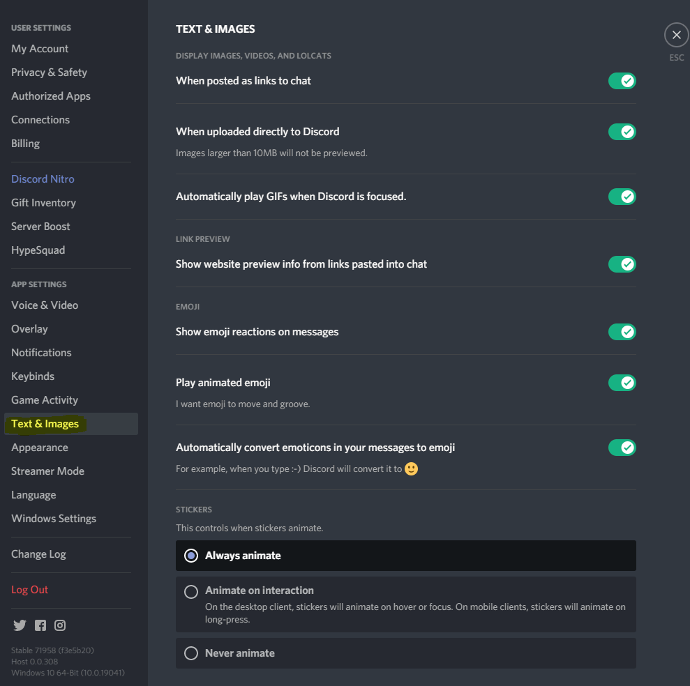The image size is (690, 686).
Task: Toggle website preview info from links
Action: tap(622, 264)
